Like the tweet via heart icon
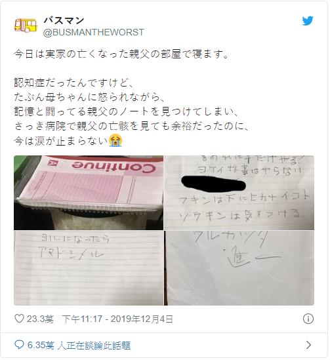Screen dimensions: 330x360 pos(19,319)
